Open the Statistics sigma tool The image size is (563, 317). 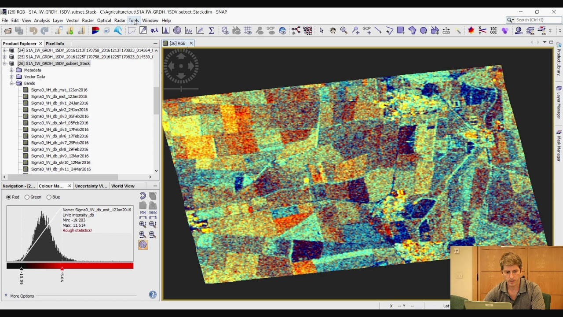[x=211, y=30]
